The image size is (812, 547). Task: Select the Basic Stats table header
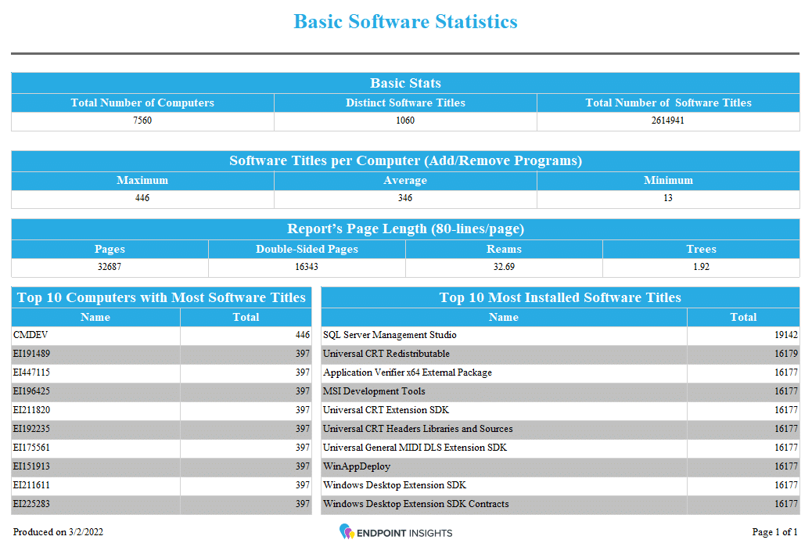(405, 83)
